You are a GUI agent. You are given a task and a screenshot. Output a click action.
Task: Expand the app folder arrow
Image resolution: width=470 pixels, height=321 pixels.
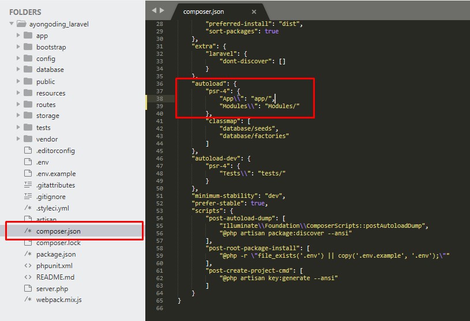tap(18, 35)
